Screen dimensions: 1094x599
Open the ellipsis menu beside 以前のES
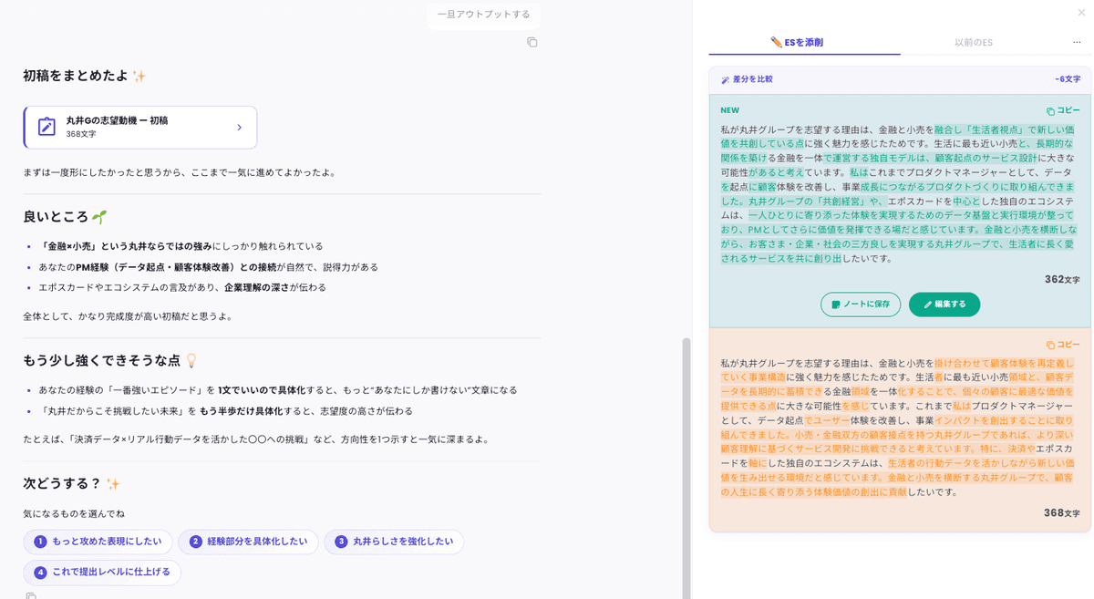tap(1075, 42)
